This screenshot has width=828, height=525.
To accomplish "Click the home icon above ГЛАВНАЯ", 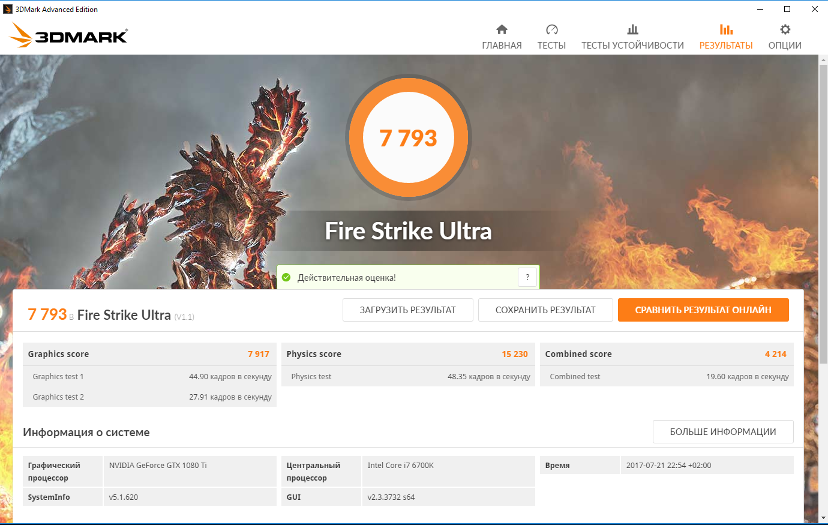I will (502, 29).
